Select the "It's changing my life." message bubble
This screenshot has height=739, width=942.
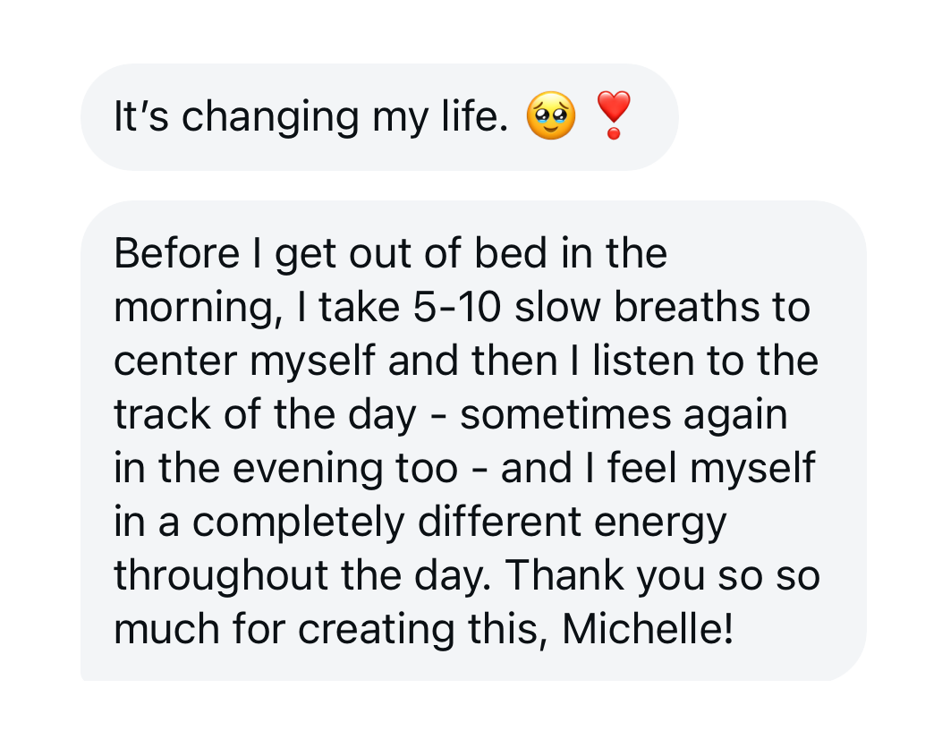tap(379, 117)
